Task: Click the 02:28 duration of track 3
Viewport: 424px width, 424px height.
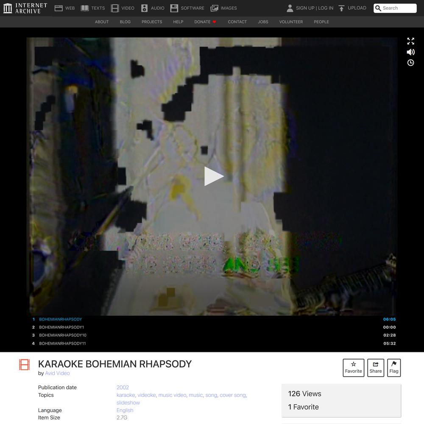Action: pyautogui.click(x=389, y=335)
